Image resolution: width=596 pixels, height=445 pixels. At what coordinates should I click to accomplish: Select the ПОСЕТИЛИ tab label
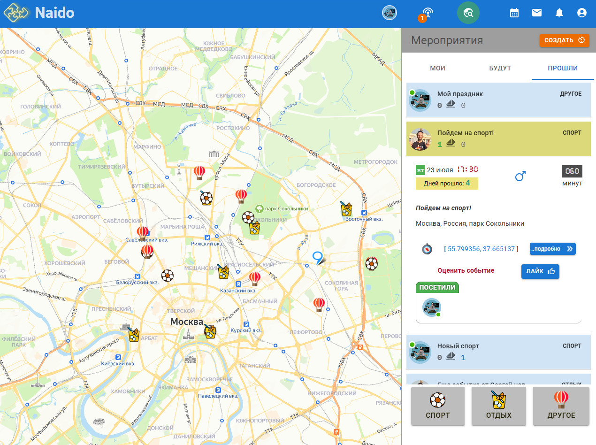tap(437, 287)
